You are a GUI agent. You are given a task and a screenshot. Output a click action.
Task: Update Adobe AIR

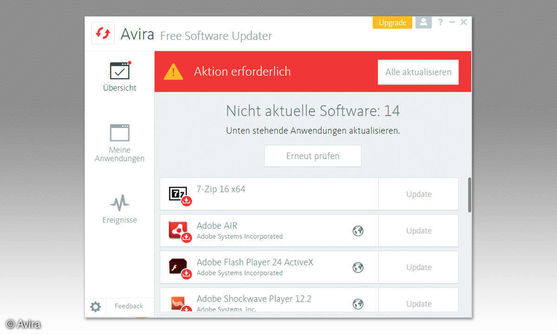tap(419, 231)
